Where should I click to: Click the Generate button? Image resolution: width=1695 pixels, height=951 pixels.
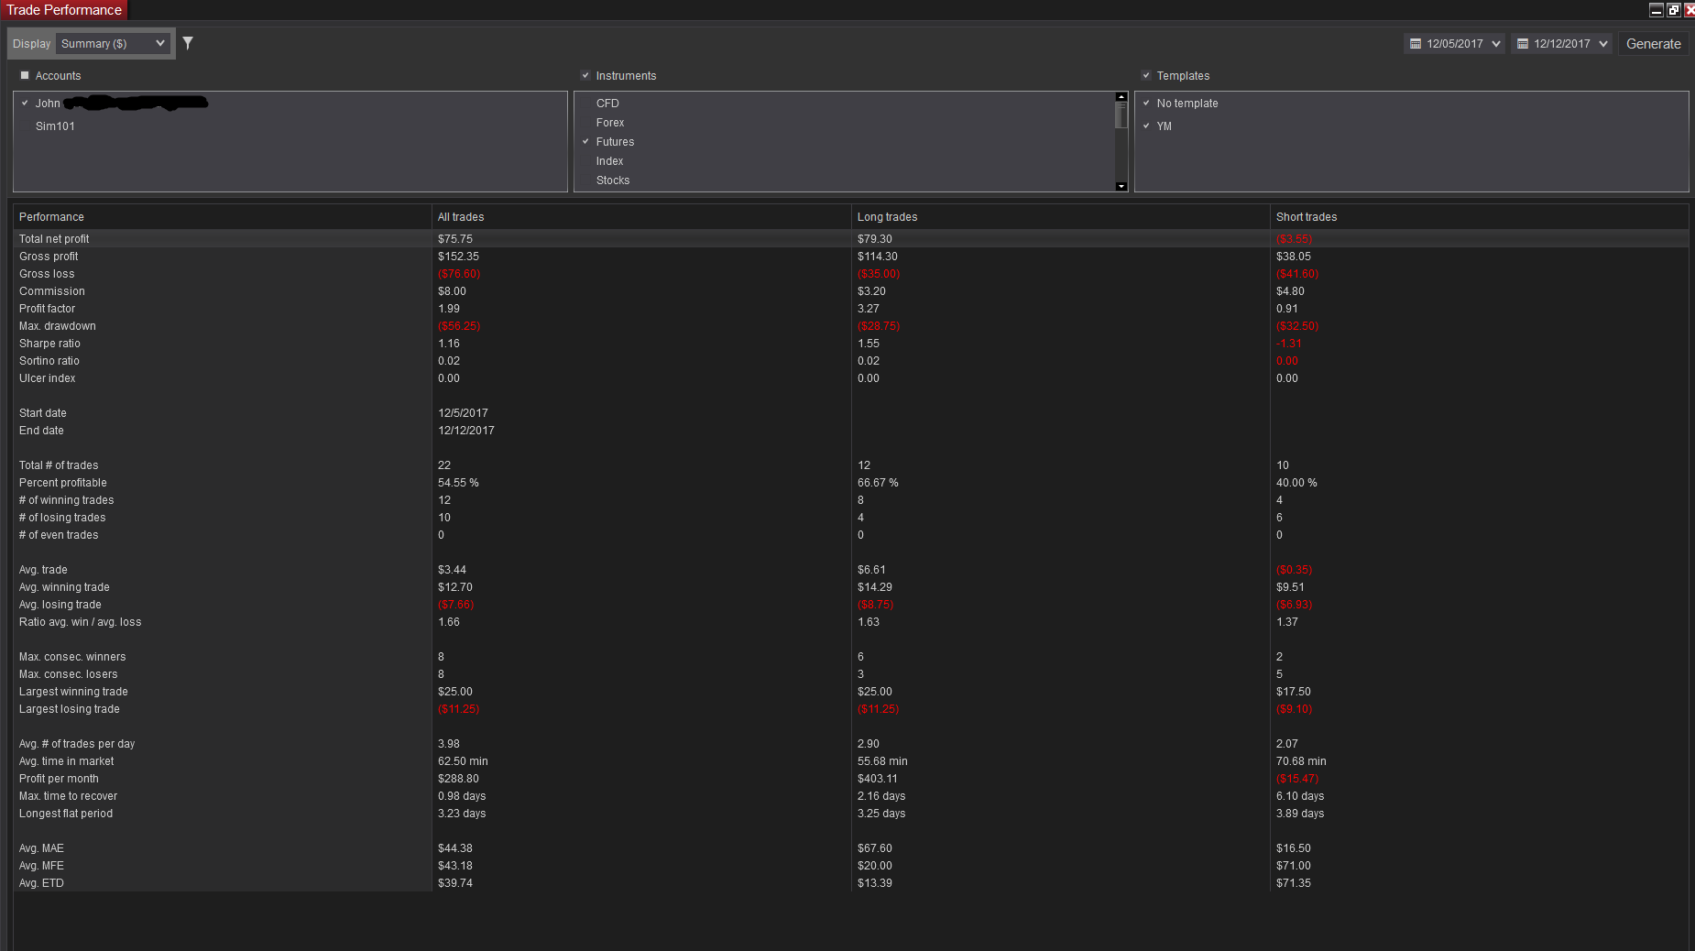pos(1653,44)
